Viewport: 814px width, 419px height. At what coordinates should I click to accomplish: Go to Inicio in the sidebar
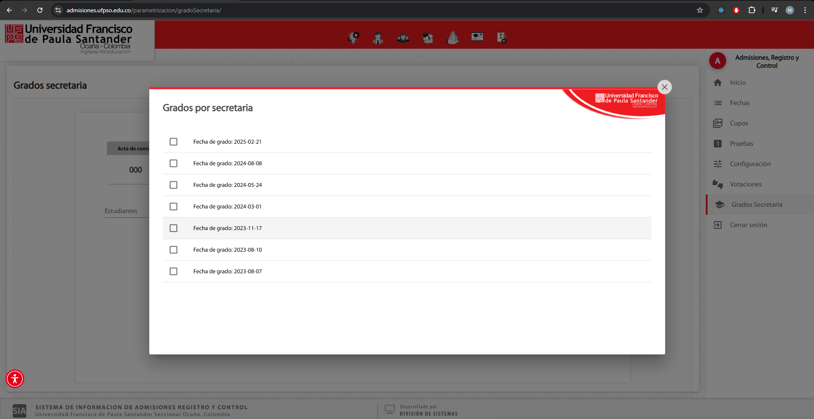(738, 83)
